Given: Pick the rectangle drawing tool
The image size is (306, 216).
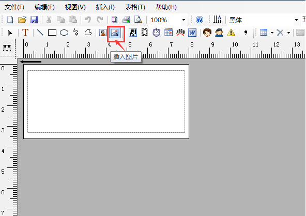Looking at the screenshot, I should 52,33.
